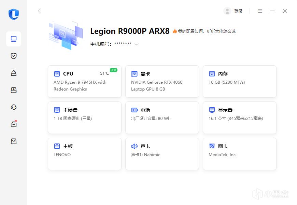
Task: Click the 电池 battery icon
Action: [x=134, y=110]
